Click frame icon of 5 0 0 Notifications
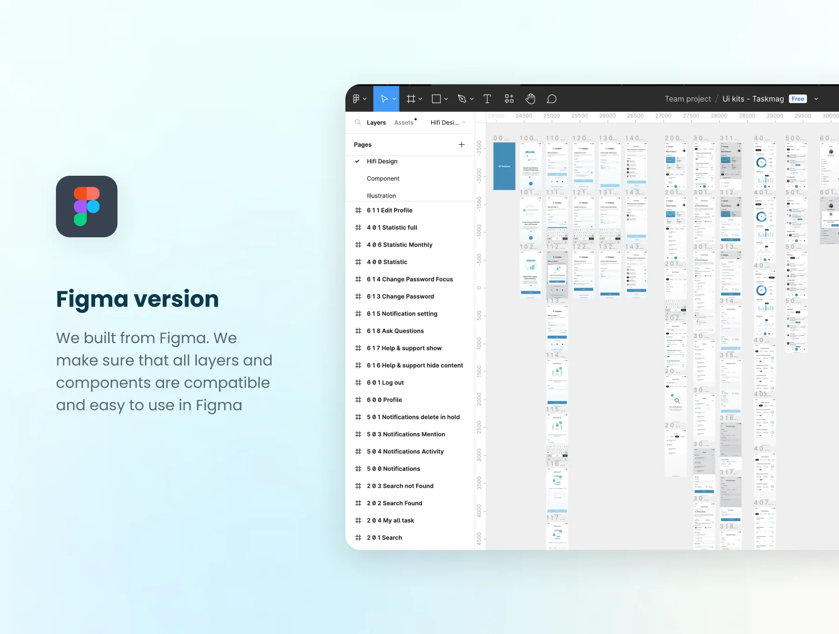839x634 pixels. coord(358,469)
